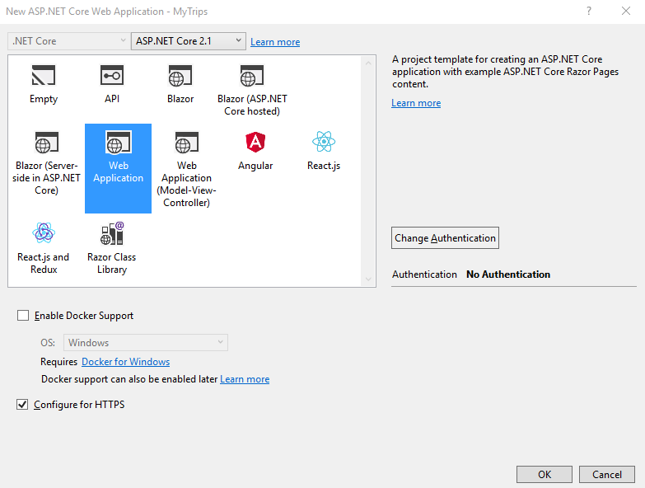Select the Angular template icon
This screenshot has width=645, height=488.
(255, 143)
